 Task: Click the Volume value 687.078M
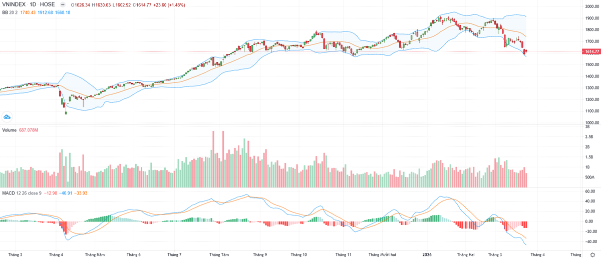click(30, 130)
